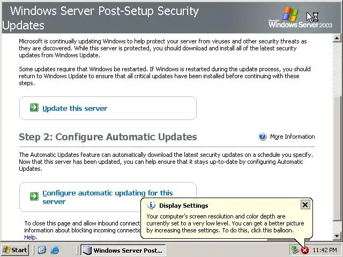Click the Update this server link
Screen dimensions: 343x257
[74, 108]
